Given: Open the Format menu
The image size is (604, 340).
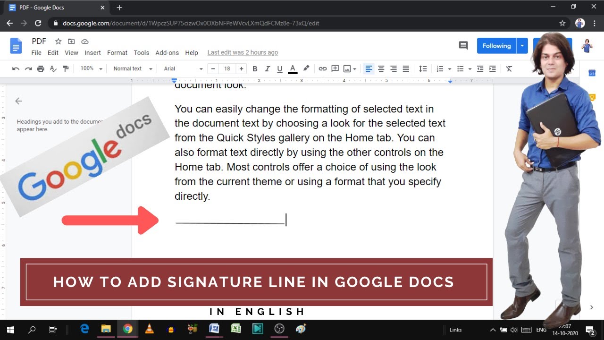Looking at the screenshot, I should (117, 53).
